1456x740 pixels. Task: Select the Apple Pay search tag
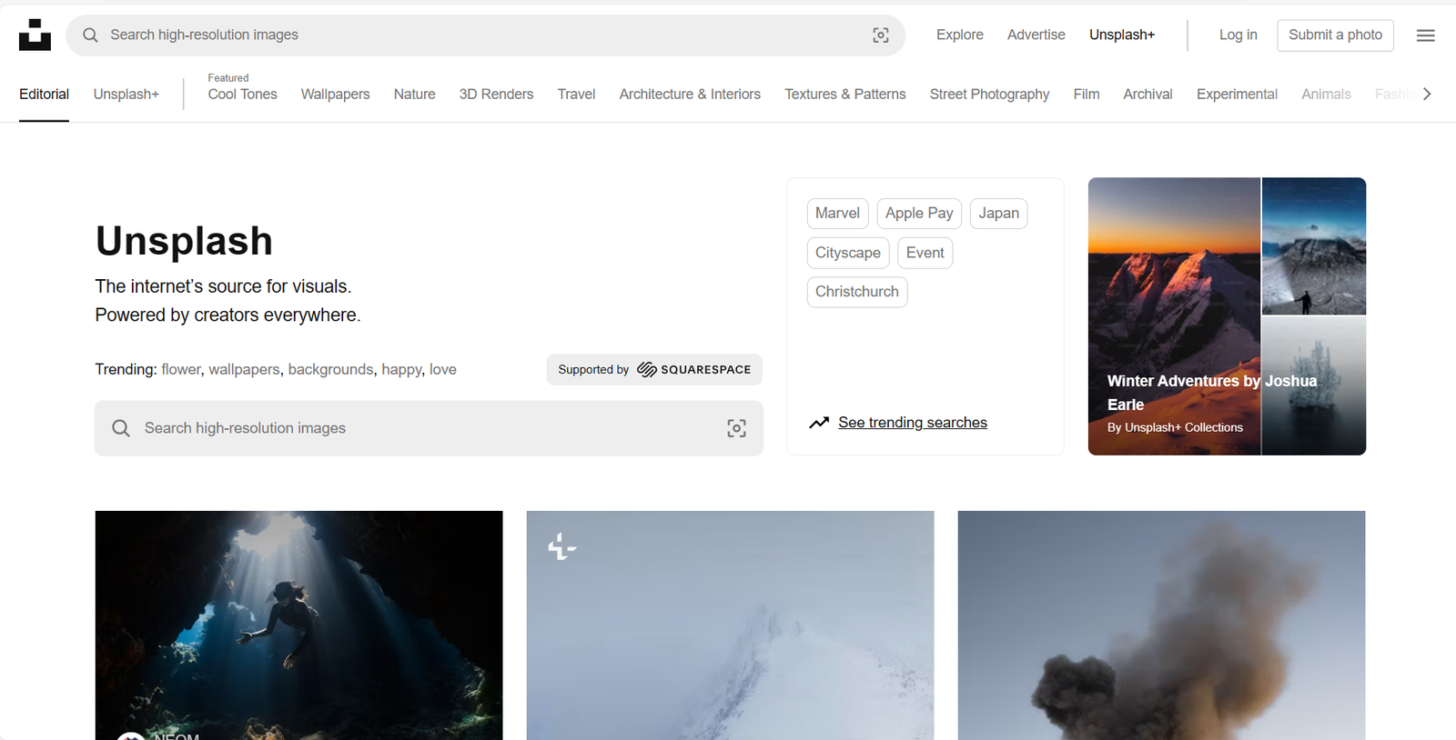coord(918,214)
